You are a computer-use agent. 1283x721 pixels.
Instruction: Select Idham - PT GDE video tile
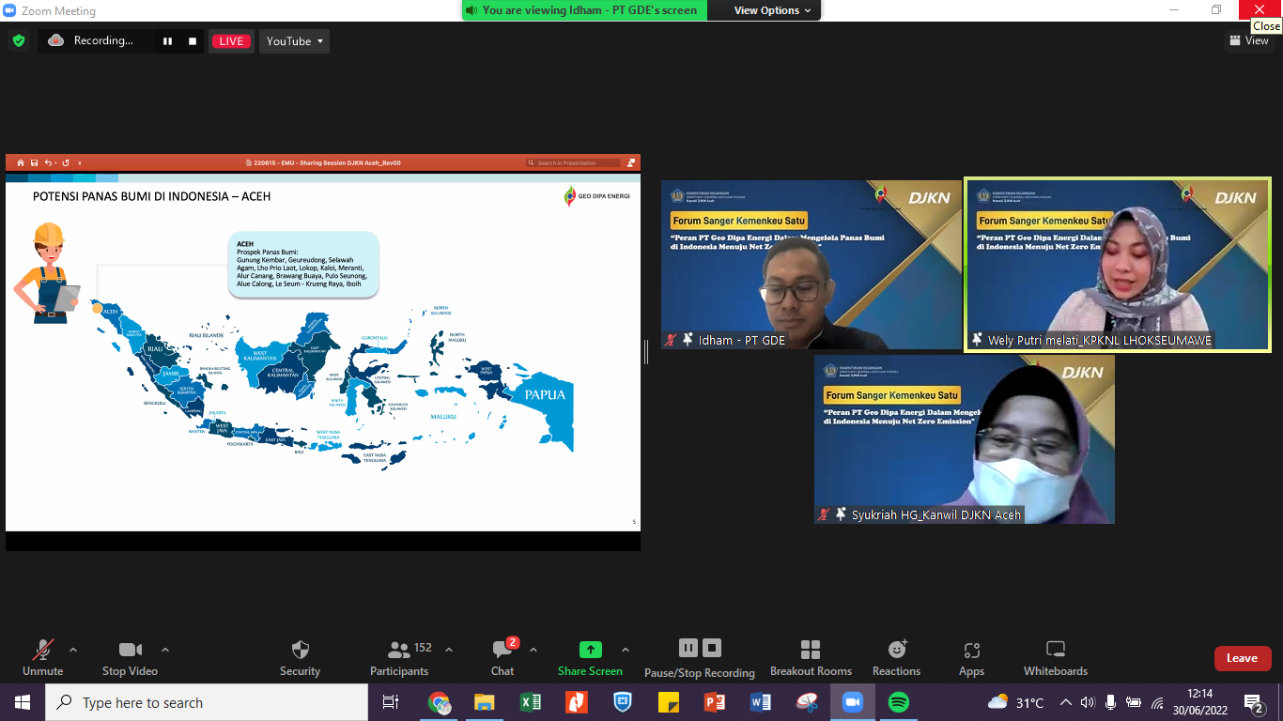(x=812, y=265)
